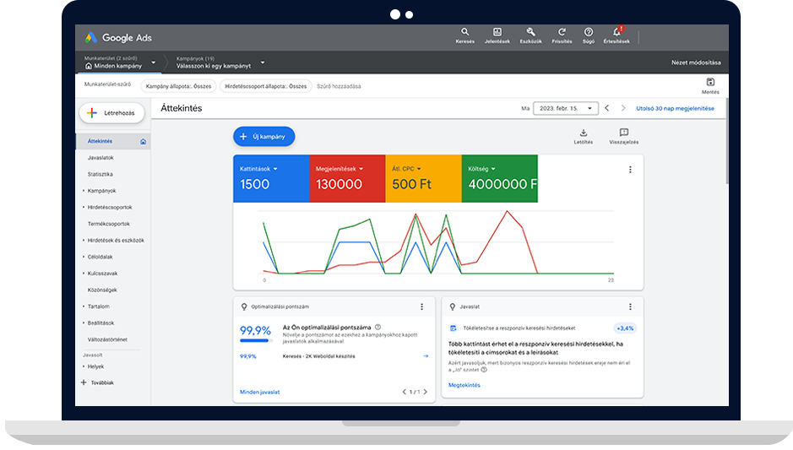Open the Jelentések reports icon
This screenshot has width=793, height=450.
pos(497,32)
